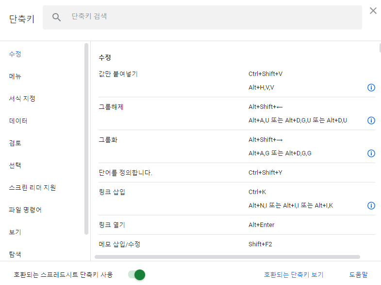Click the Shift+F2 shortcut text
The image size is (381, 285).
(260, 244)
